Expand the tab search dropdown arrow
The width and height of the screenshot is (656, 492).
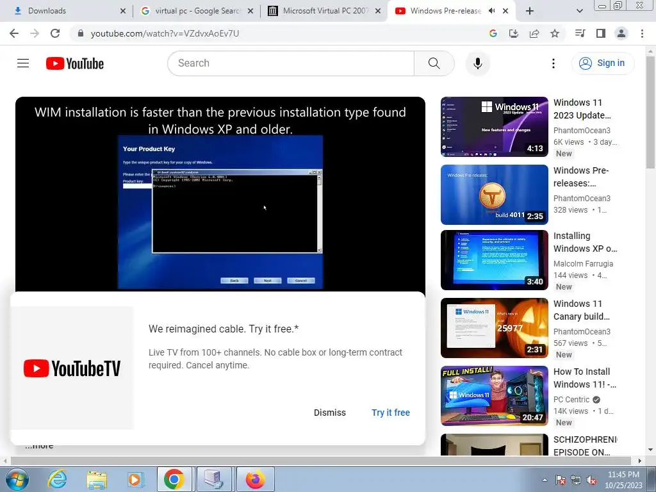(x=579, y=11)
